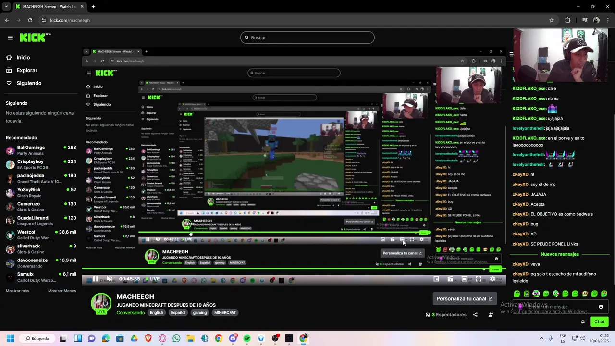Viewport: 615px width, 346px height.
Task: Click the Conversando category link
Action: pos(130,313)
